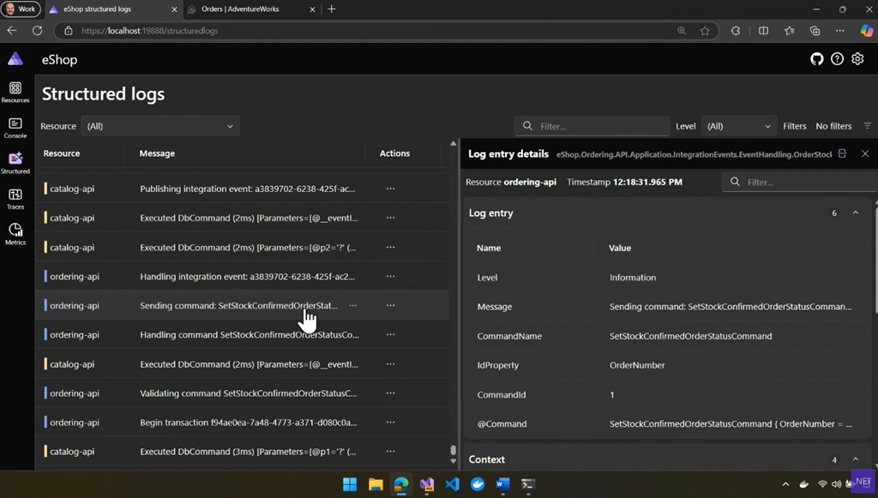Open actions menu for Begin transaction row
The image size is (878, 498).
(390, 423)
